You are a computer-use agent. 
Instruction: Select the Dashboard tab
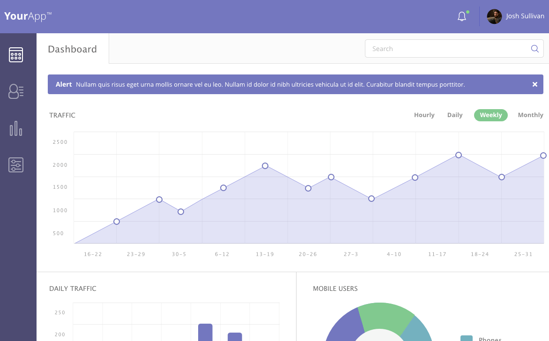click(x=73, y=49)
